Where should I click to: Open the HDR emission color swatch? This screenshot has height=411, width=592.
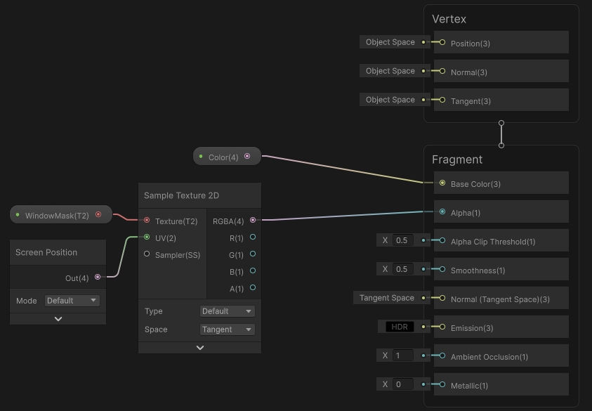[x=400, y=327]
